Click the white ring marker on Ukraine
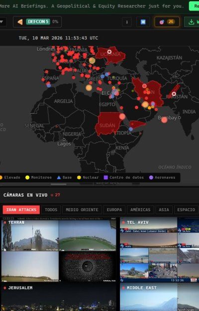The image size is (199, 311). tap(109, 52)
